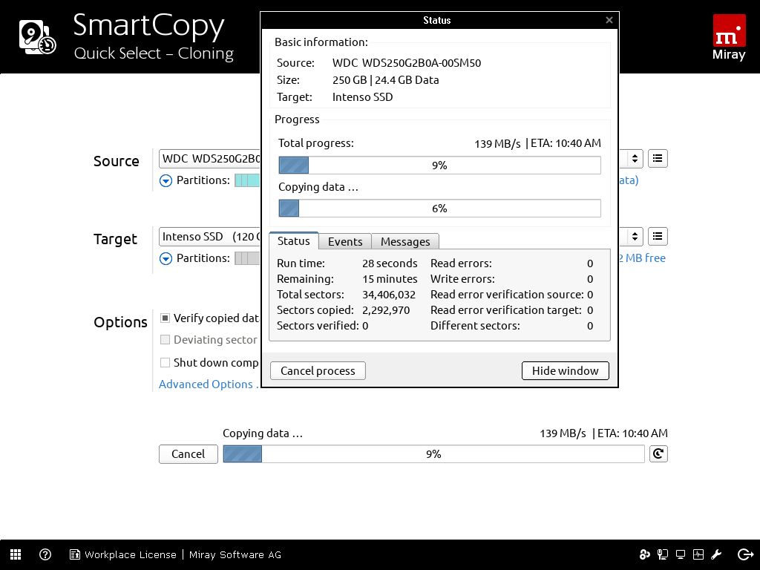Expand the Source Partitions details
The height and width of the screenshot is (570, 760).
coord(166,180)
